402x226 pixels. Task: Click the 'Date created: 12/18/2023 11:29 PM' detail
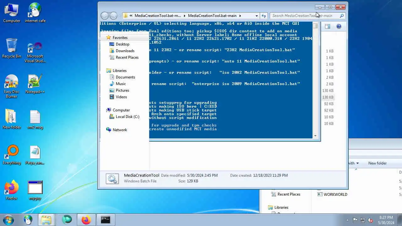click(x=259, y=175)
